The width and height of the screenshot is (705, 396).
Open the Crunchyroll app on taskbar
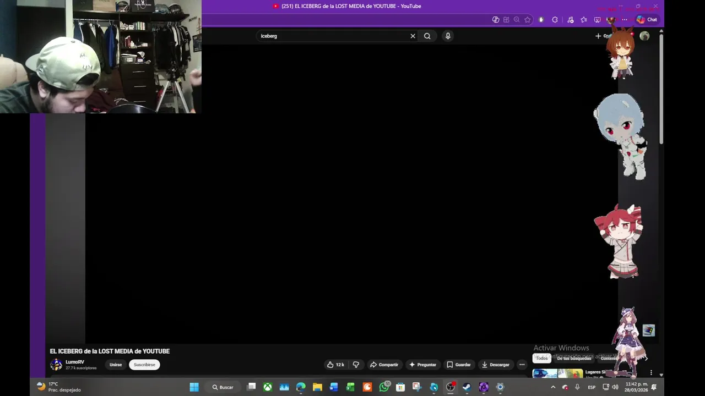[x=367, y=387]
